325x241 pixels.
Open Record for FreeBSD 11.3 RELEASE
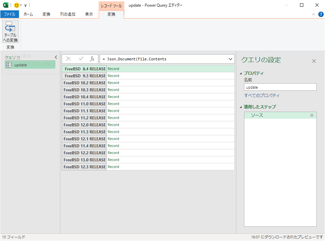pos(113,132)
